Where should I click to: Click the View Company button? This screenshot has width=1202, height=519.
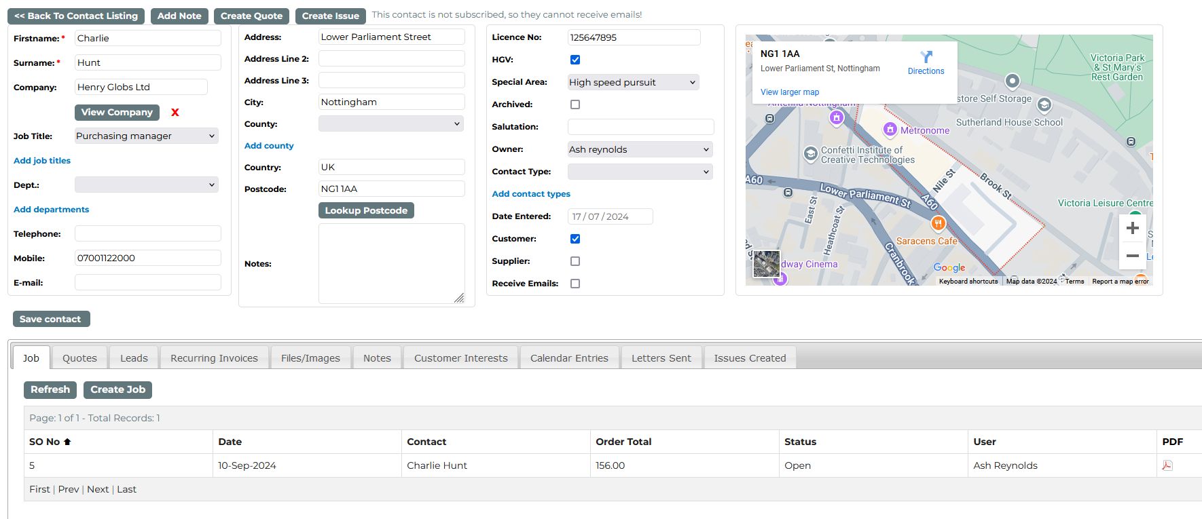click(x=117, y=112)
